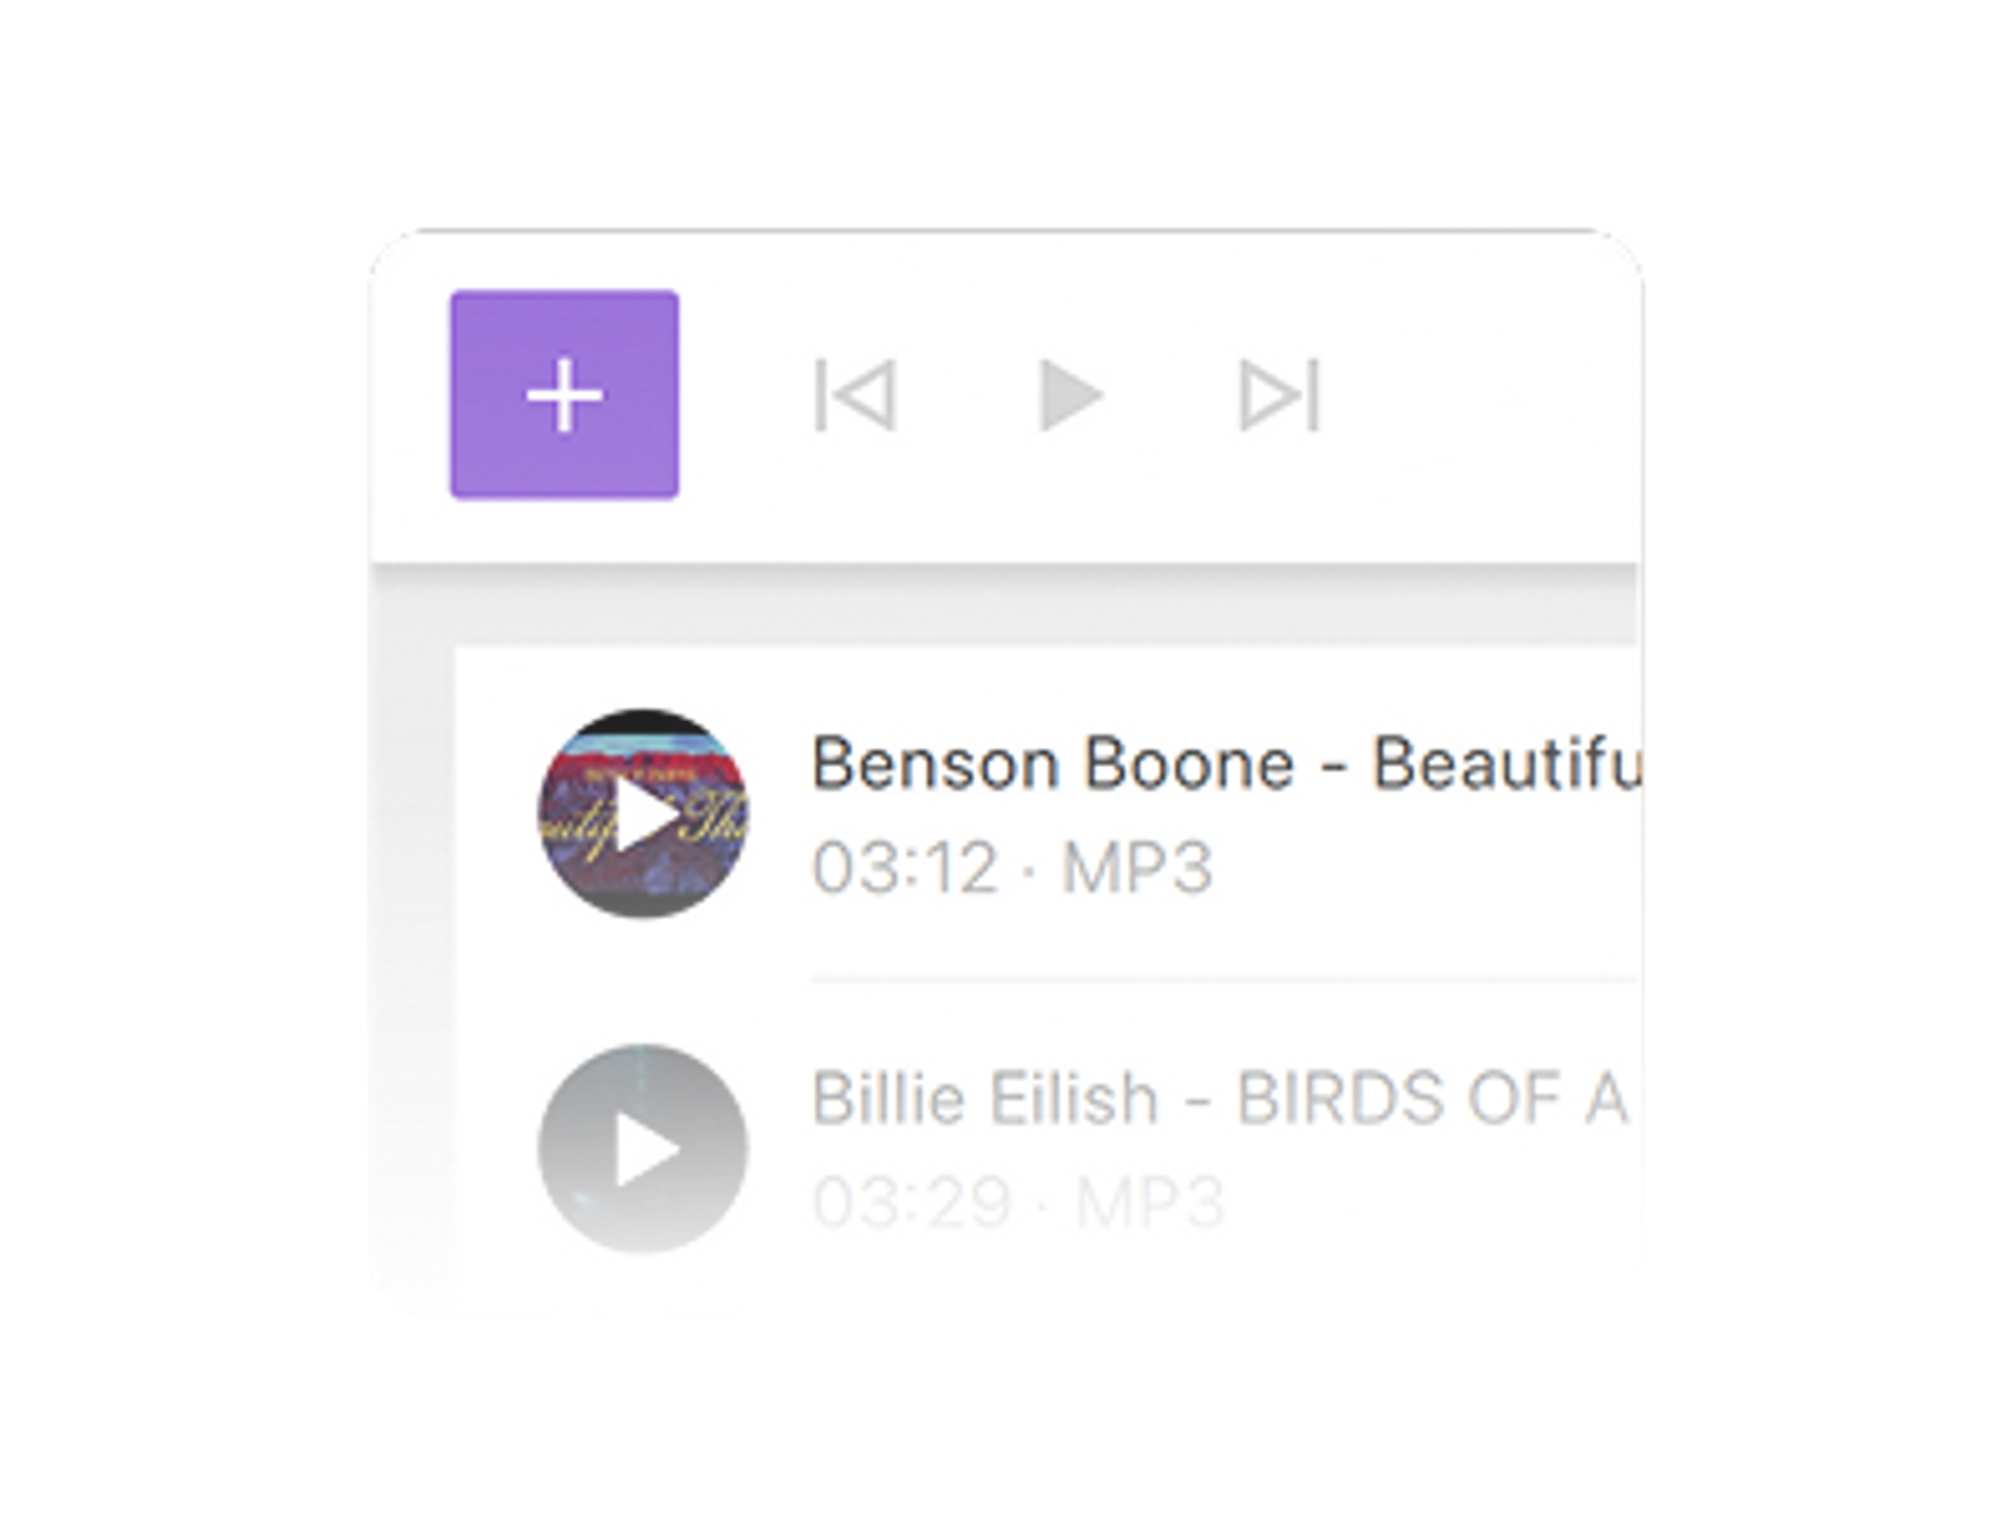Click the skip-forward arrow with vertical bar

1279,395
